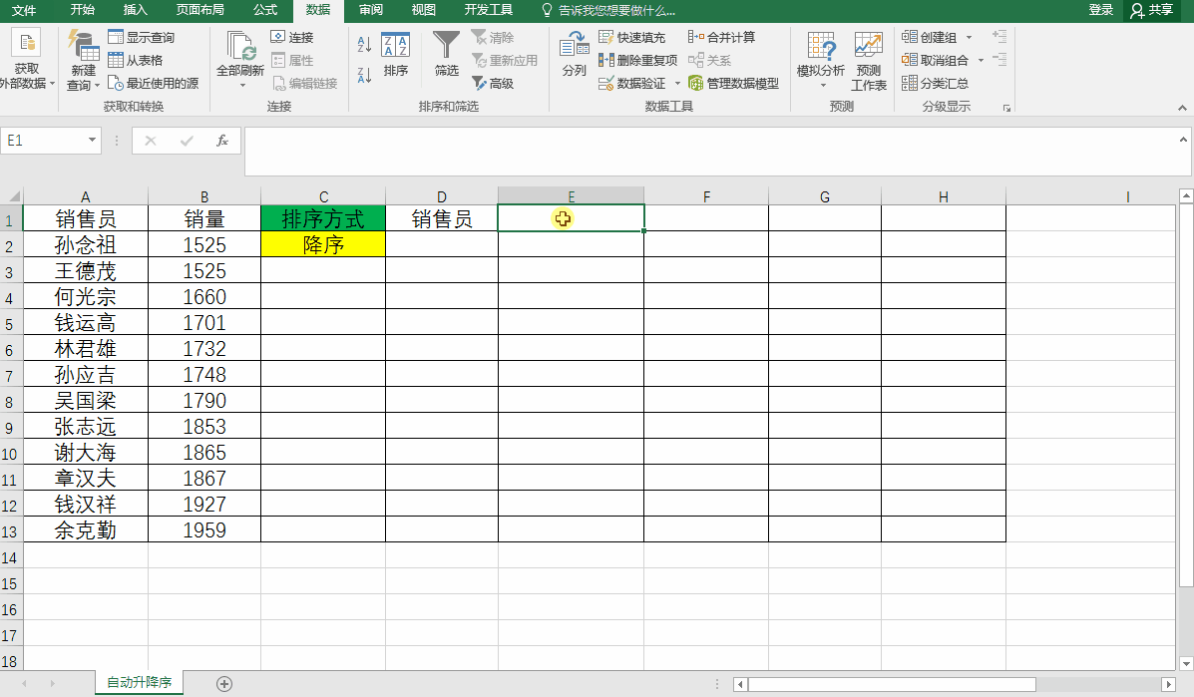Click the Insert Function fx icon
The image size is (1194, 697).
(222, 141)
